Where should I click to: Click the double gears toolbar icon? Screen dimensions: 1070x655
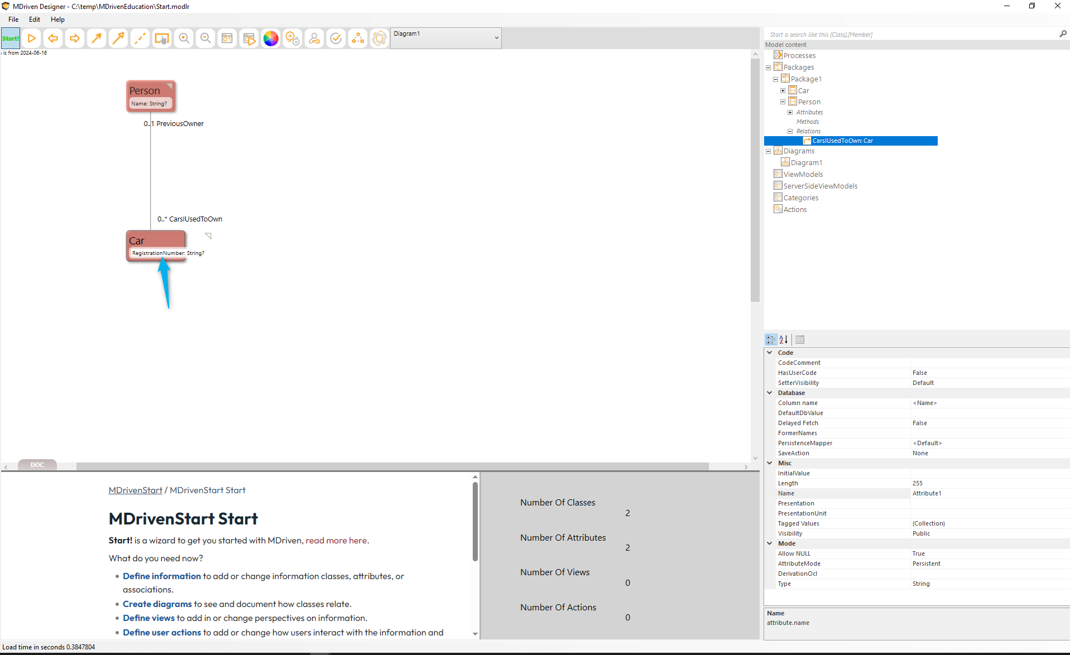[292, 38]
